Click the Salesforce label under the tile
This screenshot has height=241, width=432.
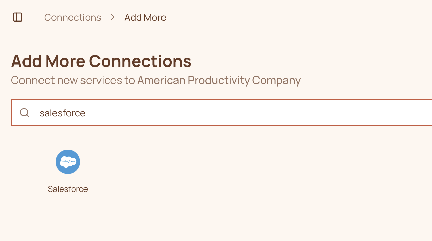click(x=68, y=189)
